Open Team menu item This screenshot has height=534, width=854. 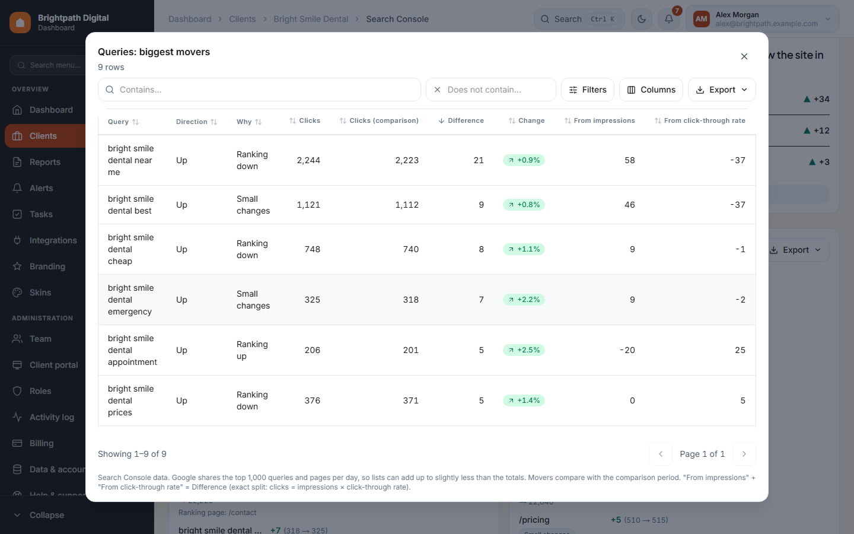pyautogui.click(x=45, y=339)
